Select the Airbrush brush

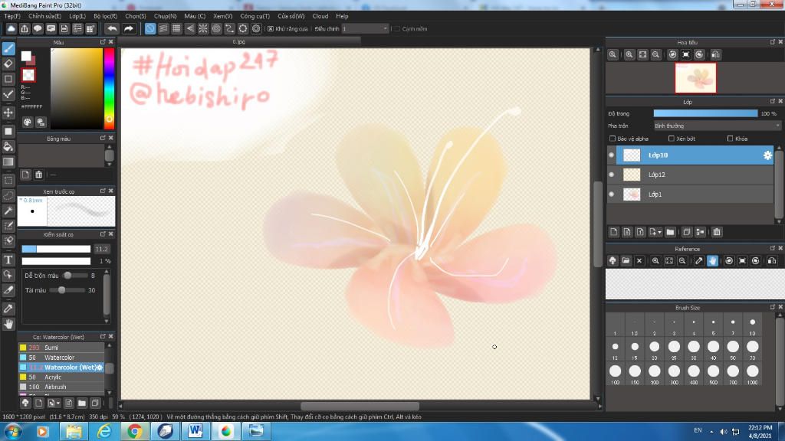click(61, 387)
